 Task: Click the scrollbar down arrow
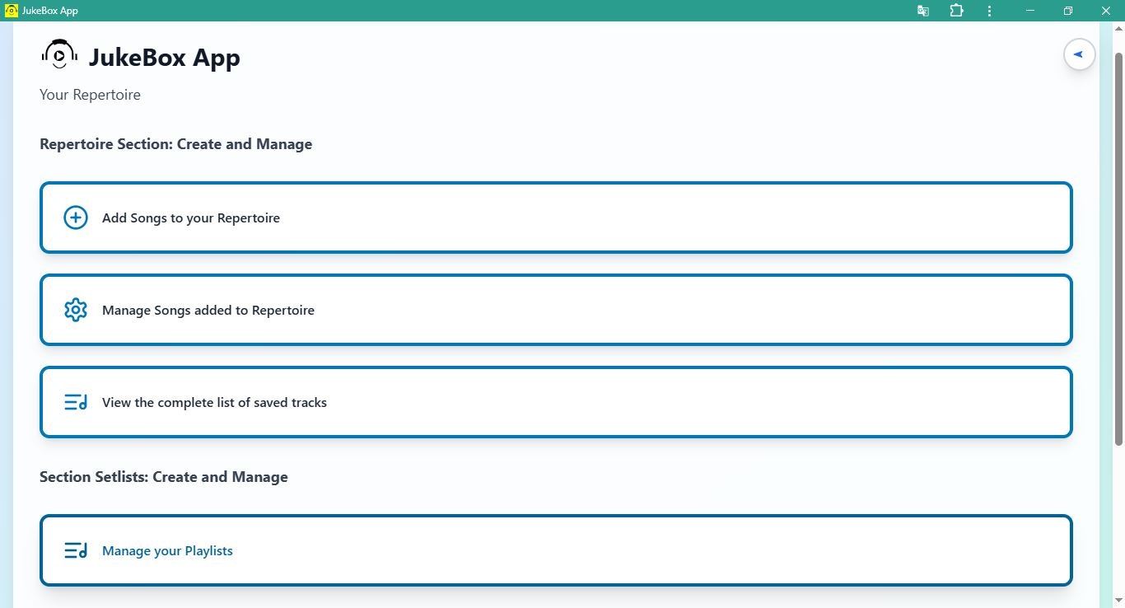1118,599
